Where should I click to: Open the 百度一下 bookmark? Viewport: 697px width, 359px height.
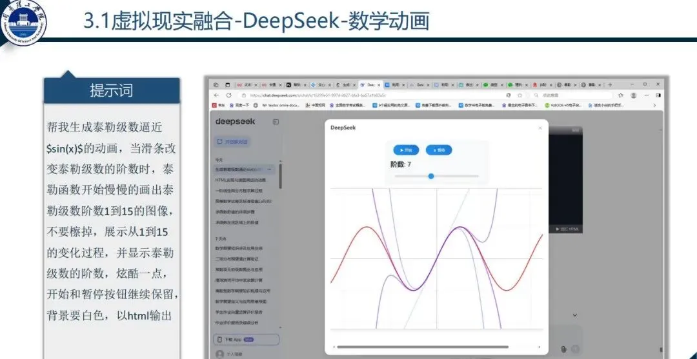(239, 106)
